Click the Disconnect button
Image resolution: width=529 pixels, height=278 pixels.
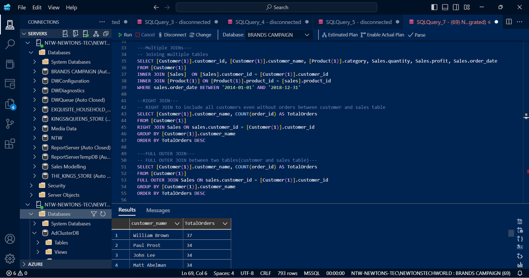click(172, 35)
